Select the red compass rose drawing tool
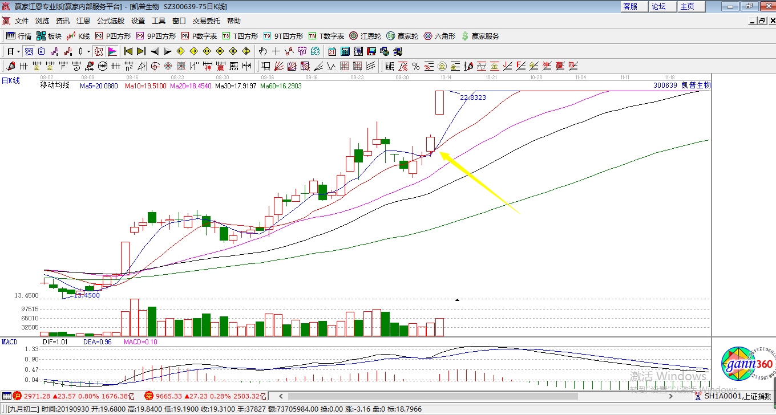 [168, 66]
